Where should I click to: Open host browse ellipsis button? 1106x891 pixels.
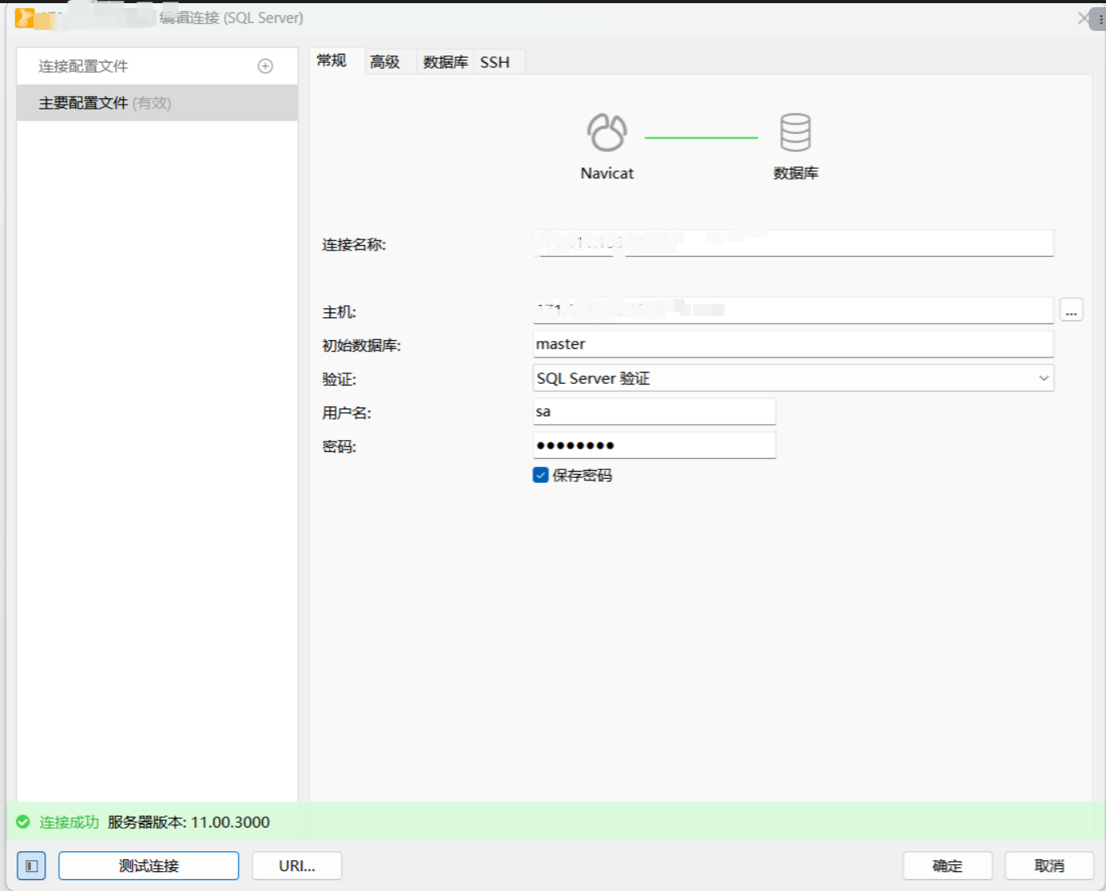click(x=1071, y=311)
